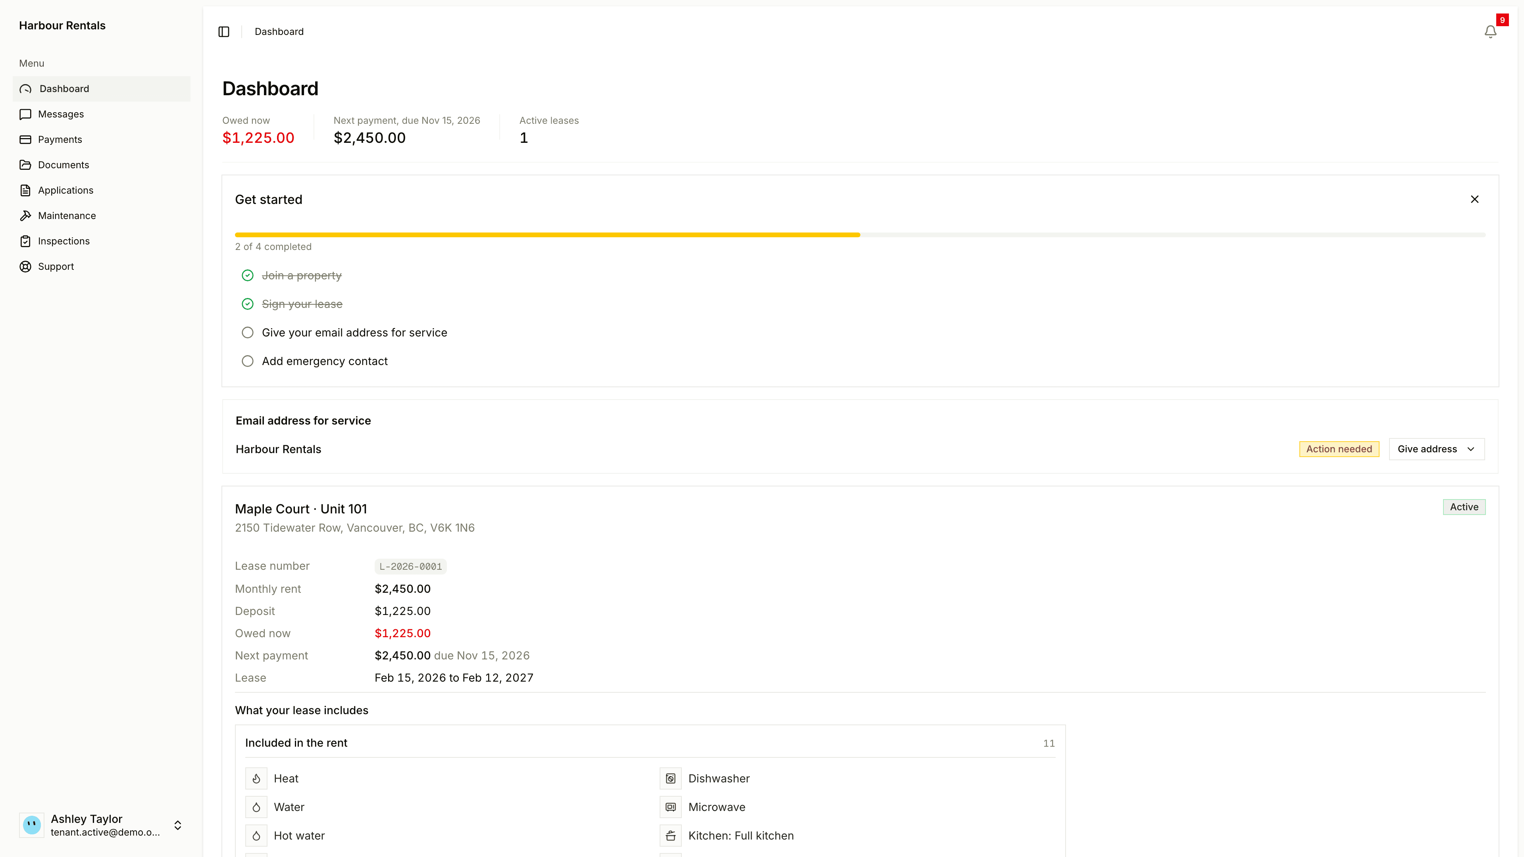The height and width of the screenshot is (857, 1524).
Task: Click the Applications file icon
Action: [25, 190]
